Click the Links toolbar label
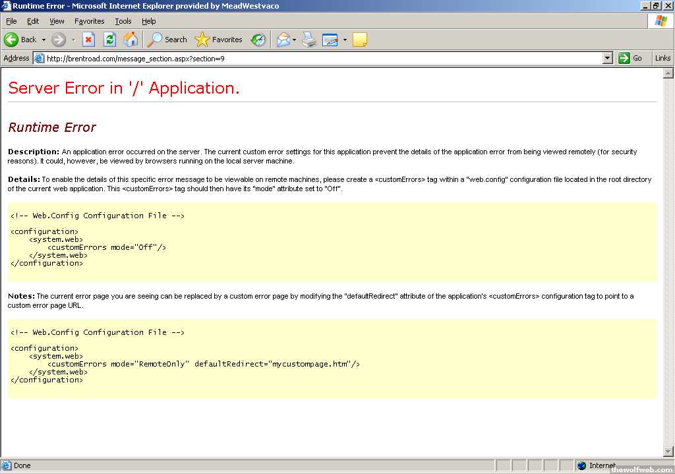The image size is (675, 474). point(662,58)
